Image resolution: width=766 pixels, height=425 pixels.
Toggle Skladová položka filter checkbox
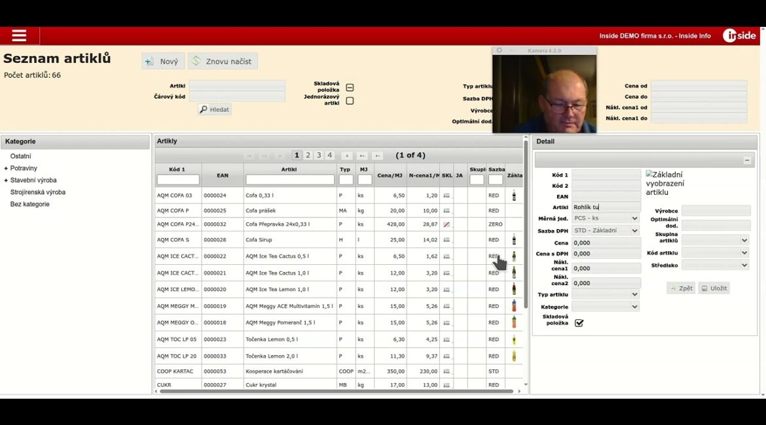tap(350, 88)
